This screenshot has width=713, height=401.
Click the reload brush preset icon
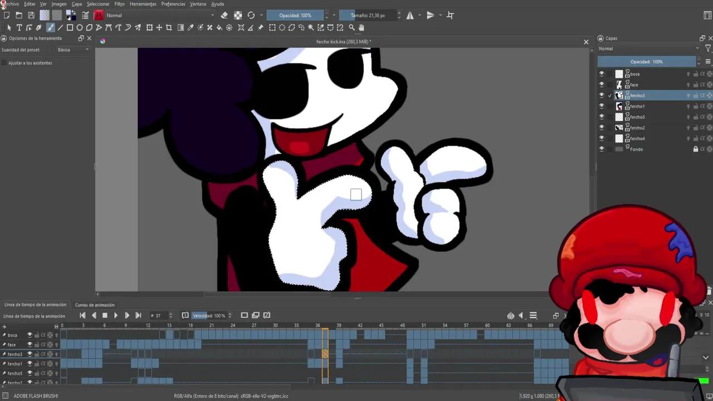coord(251,15)
